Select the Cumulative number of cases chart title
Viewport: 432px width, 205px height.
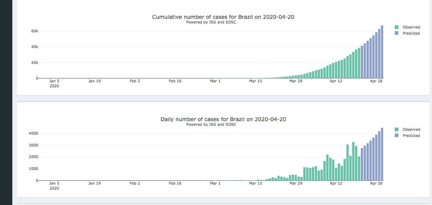pyautogui.click(x=223, y=17)
